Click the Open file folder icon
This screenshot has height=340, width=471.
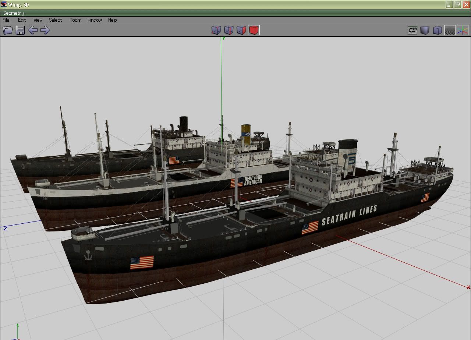(x=8, y=30)
